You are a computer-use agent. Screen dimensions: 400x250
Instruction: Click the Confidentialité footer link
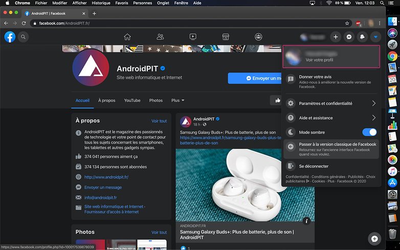pos(297,176)
